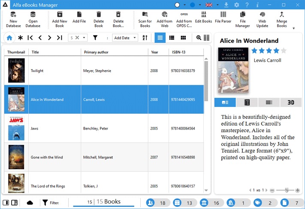Click the Alice In Wonderland large cover
This screenshot has height=209, width=305.
tap(233, 70)
